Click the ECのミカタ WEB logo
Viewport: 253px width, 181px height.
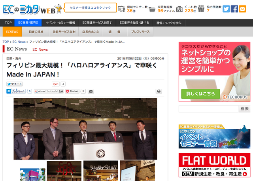tap(32, 10)
